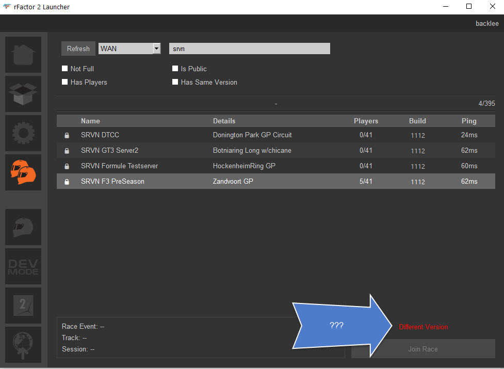Refresh the server list
Image resolution: width=504 pixels, height=369 pixels.
point(78,49)
